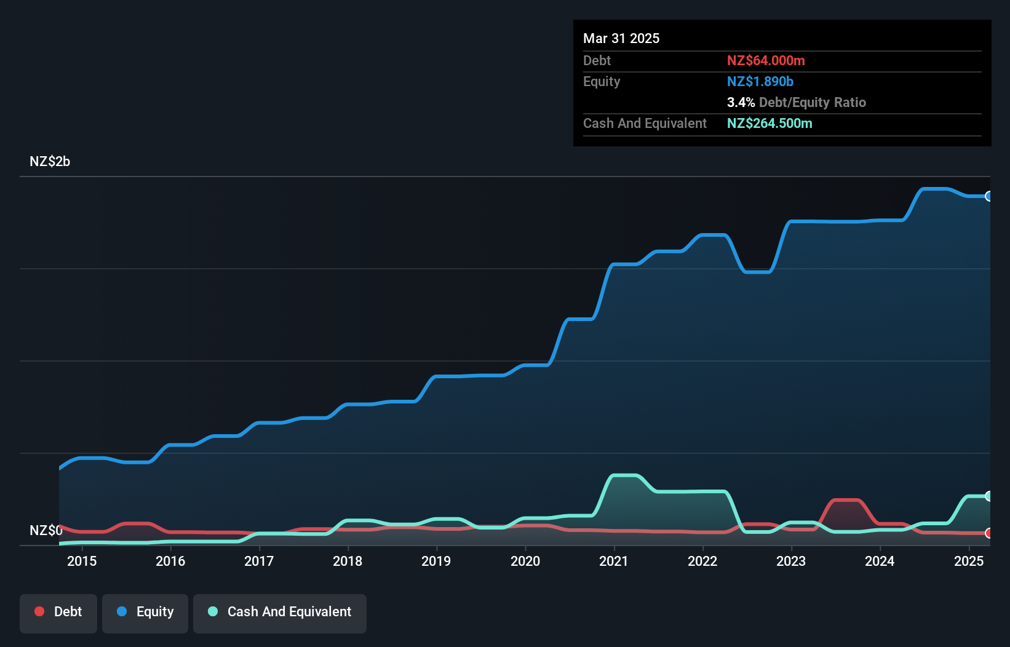Viewport: 1010px width, 647px height.
Task: Click the NZ$64.000m debt value
Action: [x=766, y=61]
